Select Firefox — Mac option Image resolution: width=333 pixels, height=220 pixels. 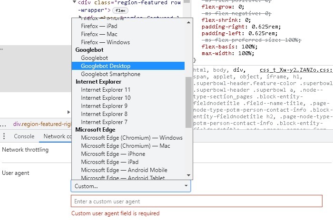pyautogui.click(x=99, y=34)
